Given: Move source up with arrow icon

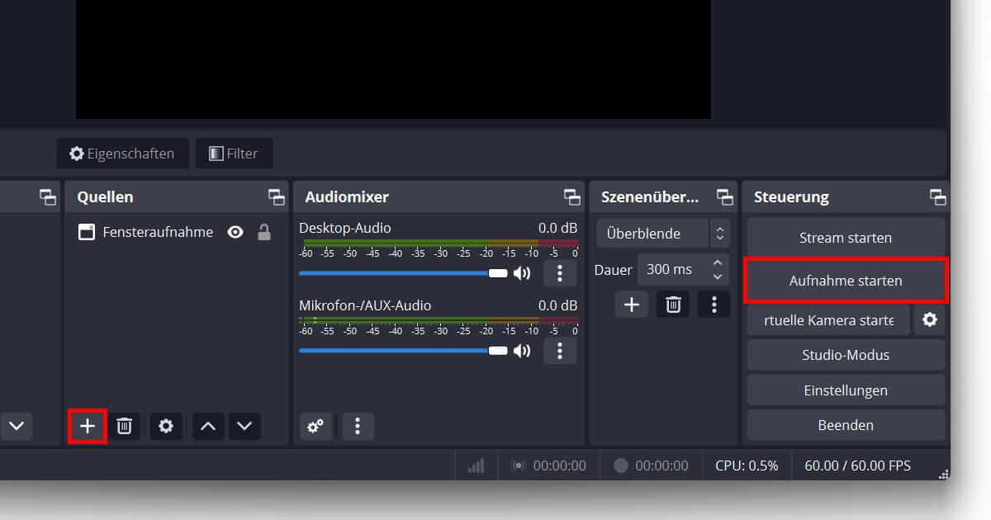Looking at the screenshot, I should click(x=208, y=426).
